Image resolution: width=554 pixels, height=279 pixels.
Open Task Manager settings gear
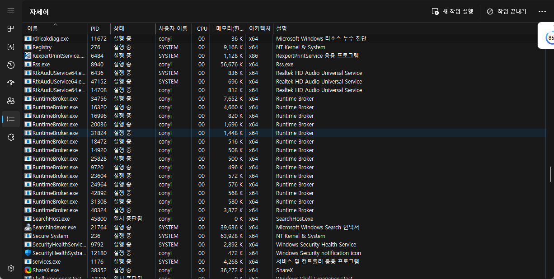(x=11, y=268)
